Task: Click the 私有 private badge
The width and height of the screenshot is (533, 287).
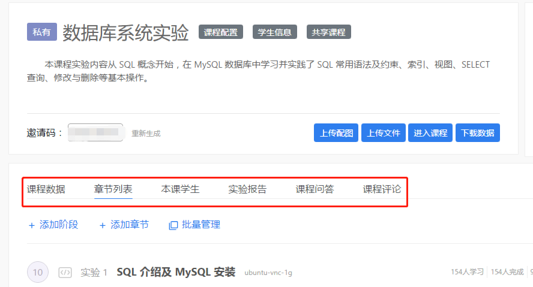Action: point(41,32)
